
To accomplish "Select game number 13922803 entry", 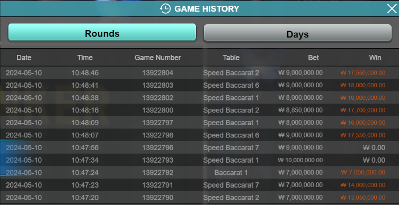I will point(199,85).
